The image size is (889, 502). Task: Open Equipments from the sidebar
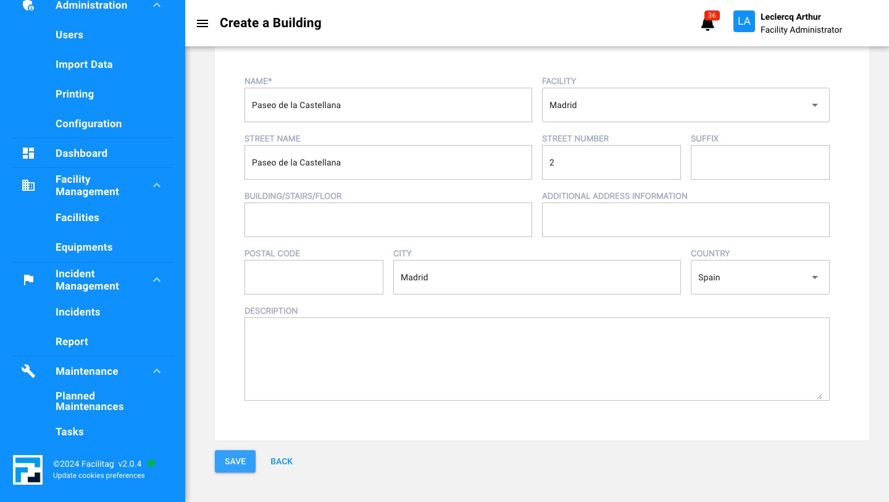tap(84, 247)
